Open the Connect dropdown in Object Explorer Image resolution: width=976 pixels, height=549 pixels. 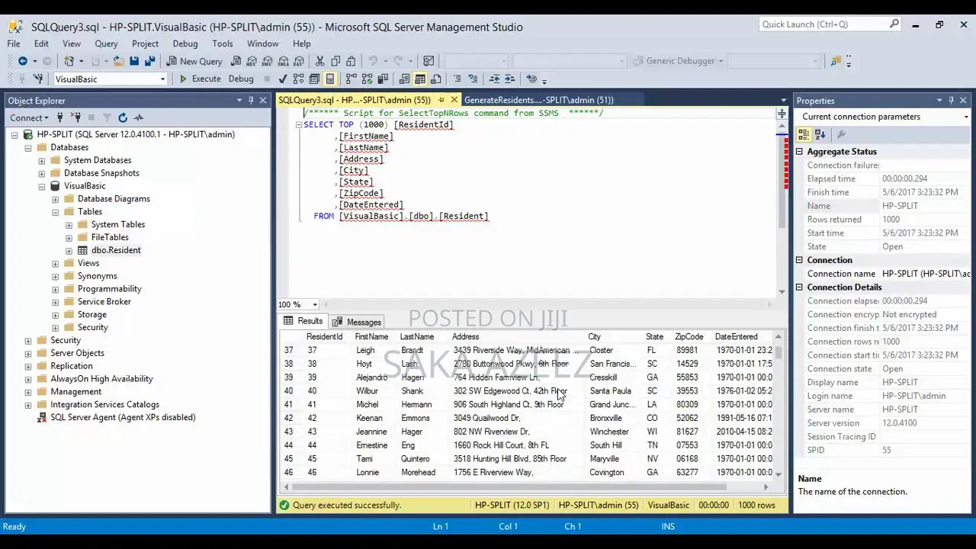29,117
